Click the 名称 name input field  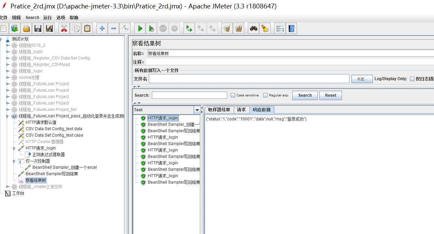point(290,53)
